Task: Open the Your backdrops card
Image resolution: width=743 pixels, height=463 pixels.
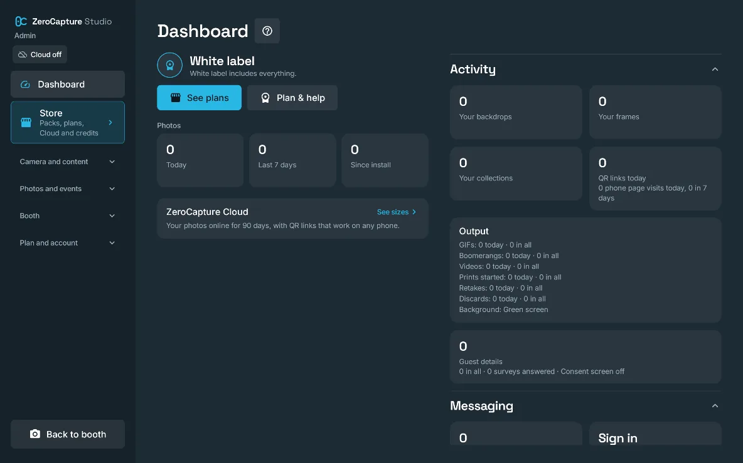Action: pos(516,112)
